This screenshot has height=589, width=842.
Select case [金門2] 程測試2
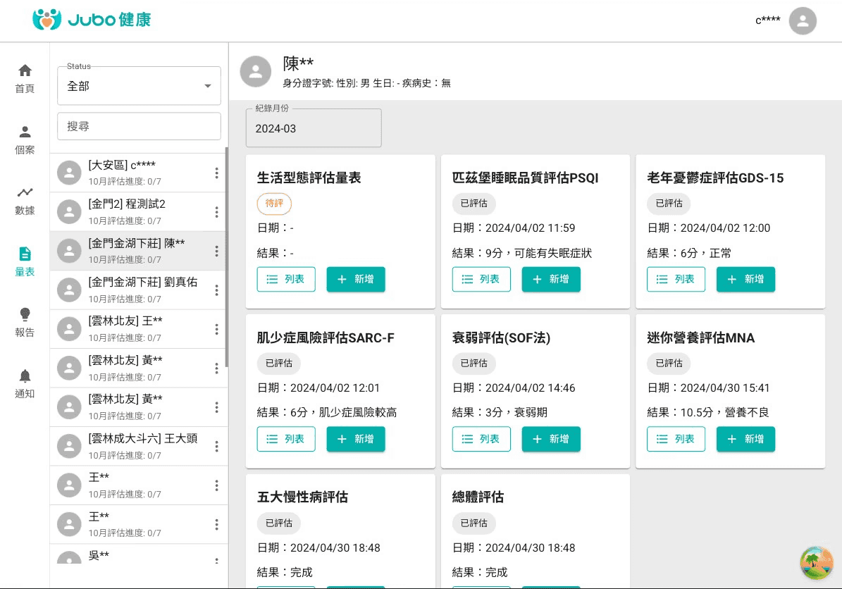[139, 211]
